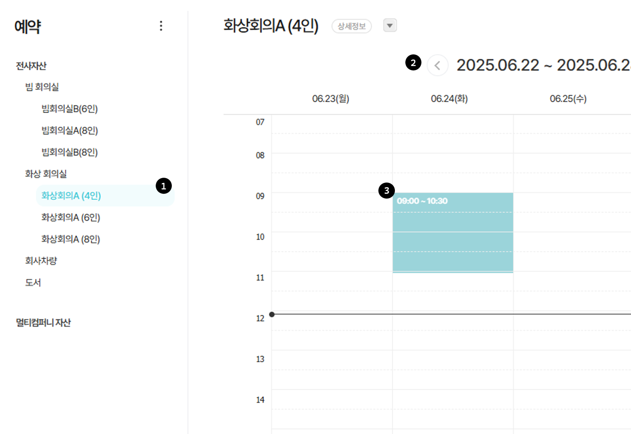
Task: Collapse the 빔 회의실 category
Action: (42, 87)
